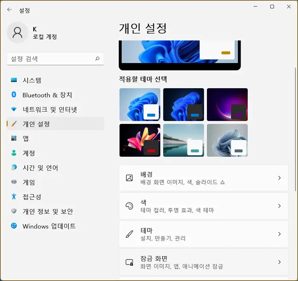
Task: Expand the 색 row chevron
Action: 279,206
